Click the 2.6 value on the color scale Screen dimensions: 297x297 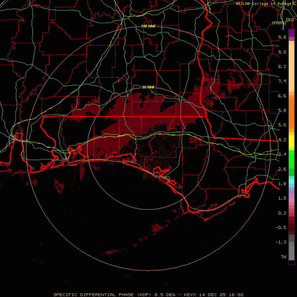[282, 169]
